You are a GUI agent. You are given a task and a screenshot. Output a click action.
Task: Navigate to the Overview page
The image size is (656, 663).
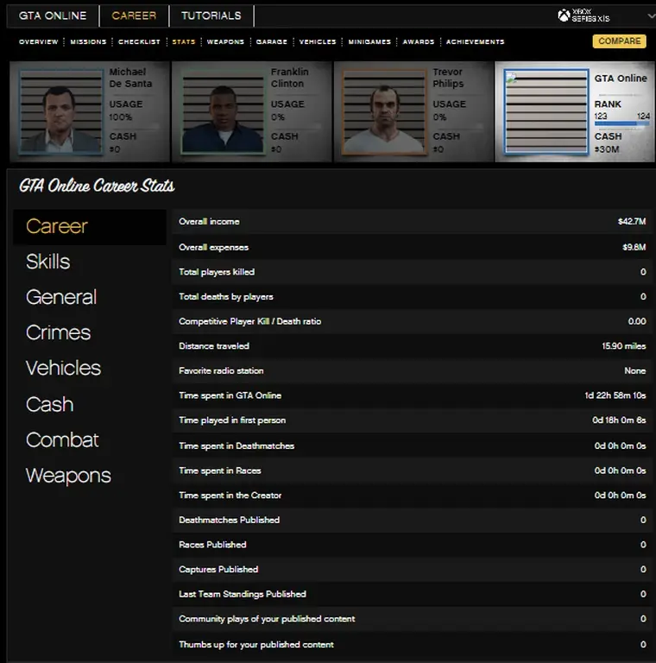point(38,41)
